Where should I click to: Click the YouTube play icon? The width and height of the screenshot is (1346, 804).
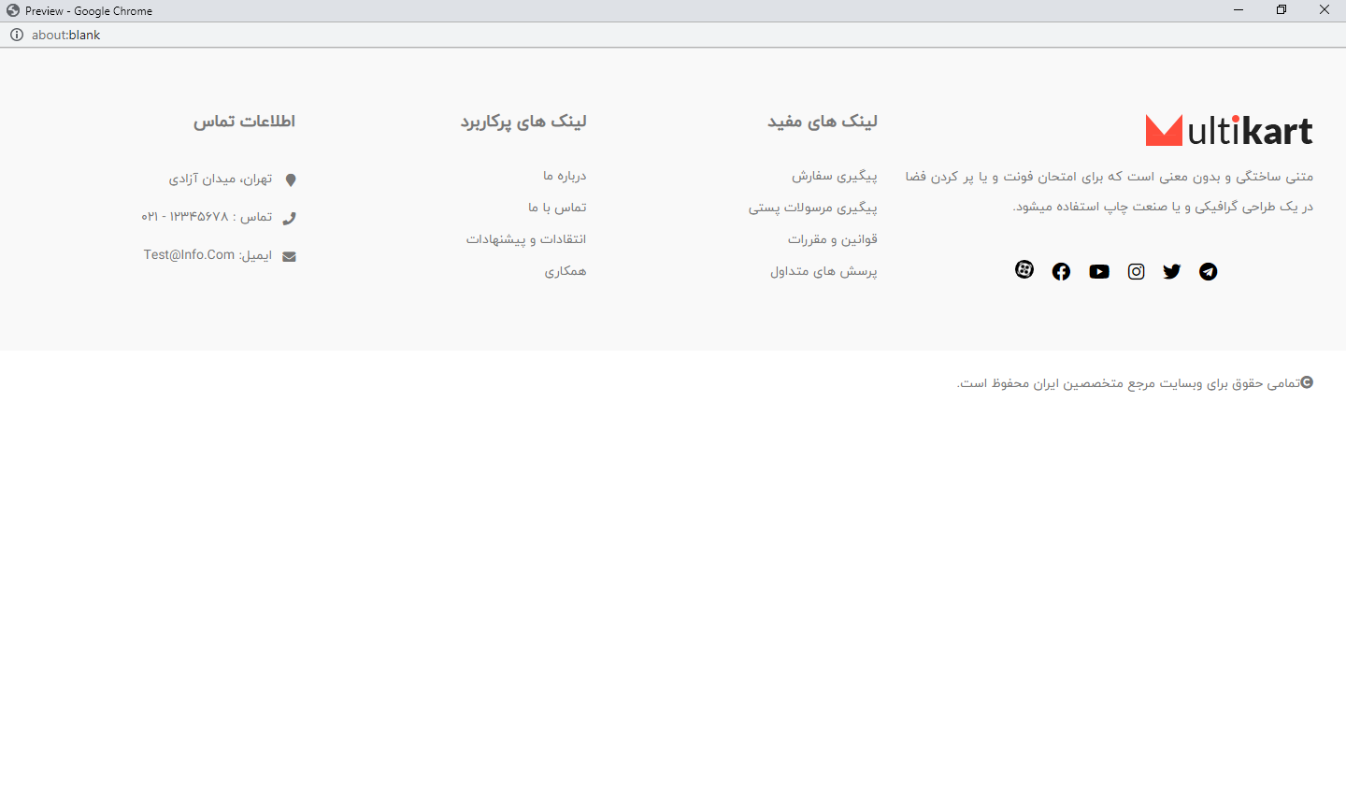point(1099,272)
